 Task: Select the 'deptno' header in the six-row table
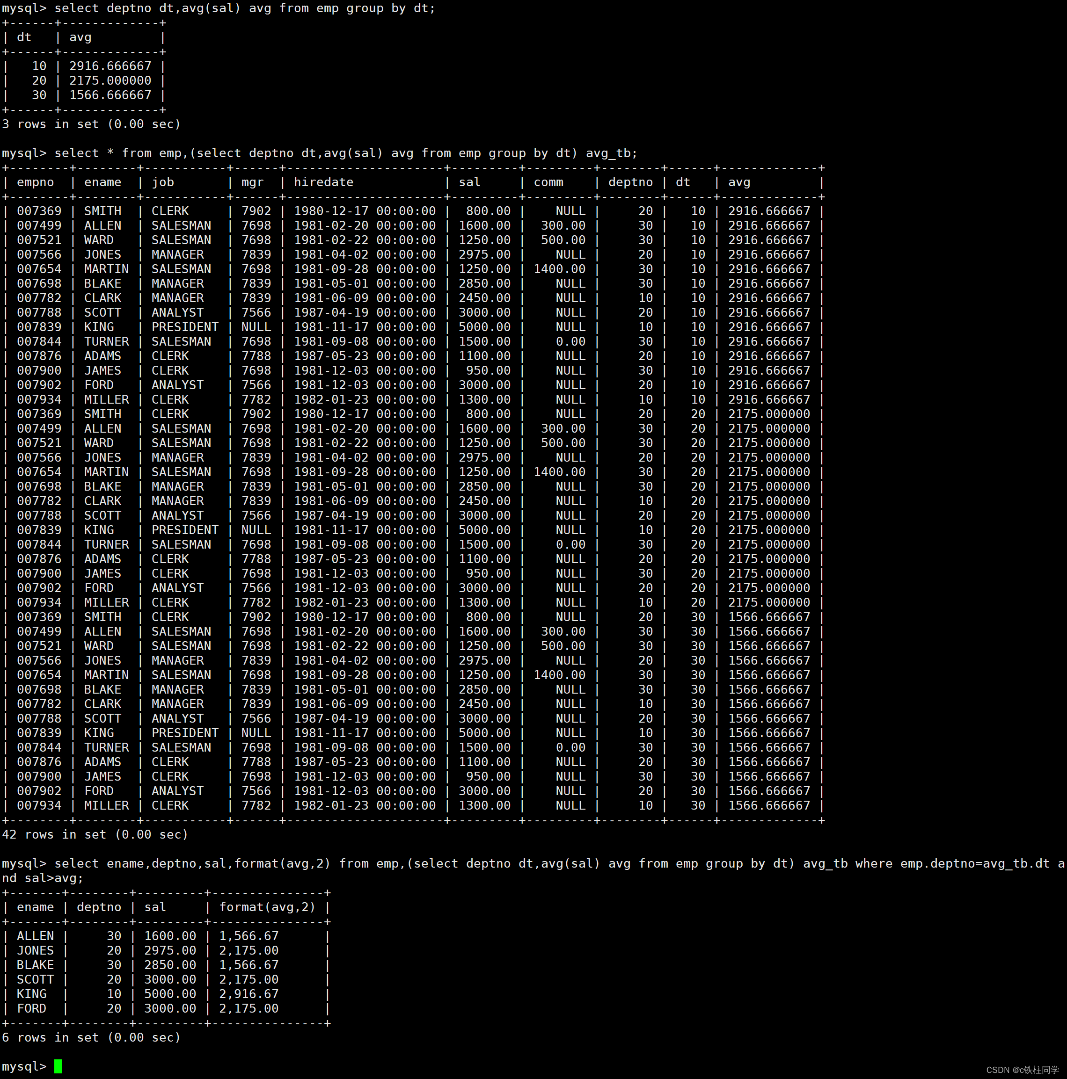tap(99, 907)
